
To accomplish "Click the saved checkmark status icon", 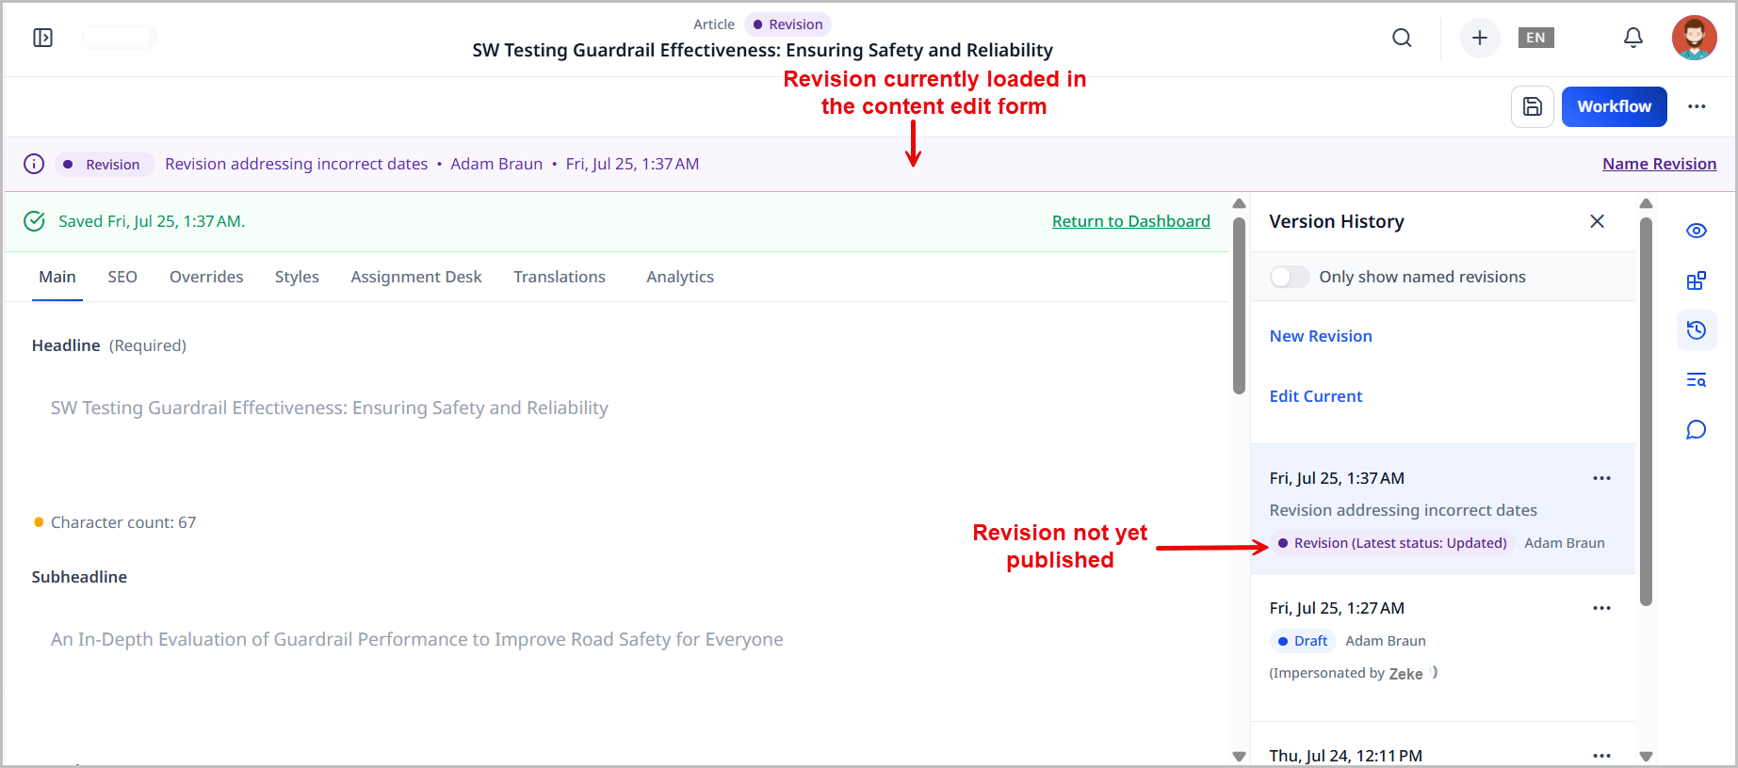I will pyautogui.click(x=34, y=221).
